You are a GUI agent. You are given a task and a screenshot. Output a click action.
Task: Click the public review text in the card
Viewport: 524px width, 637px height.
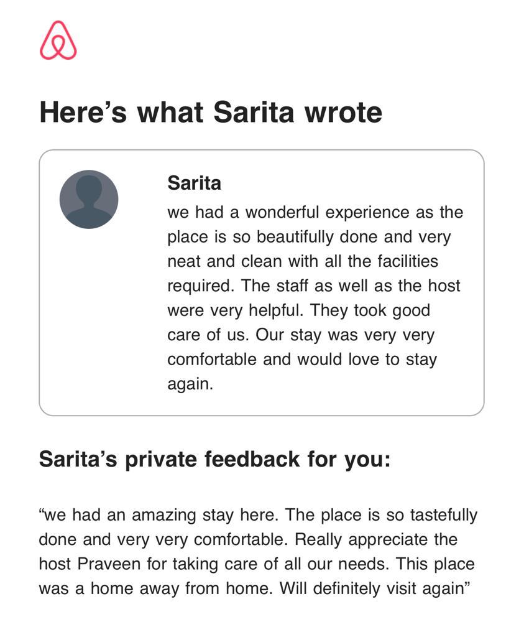315,298
